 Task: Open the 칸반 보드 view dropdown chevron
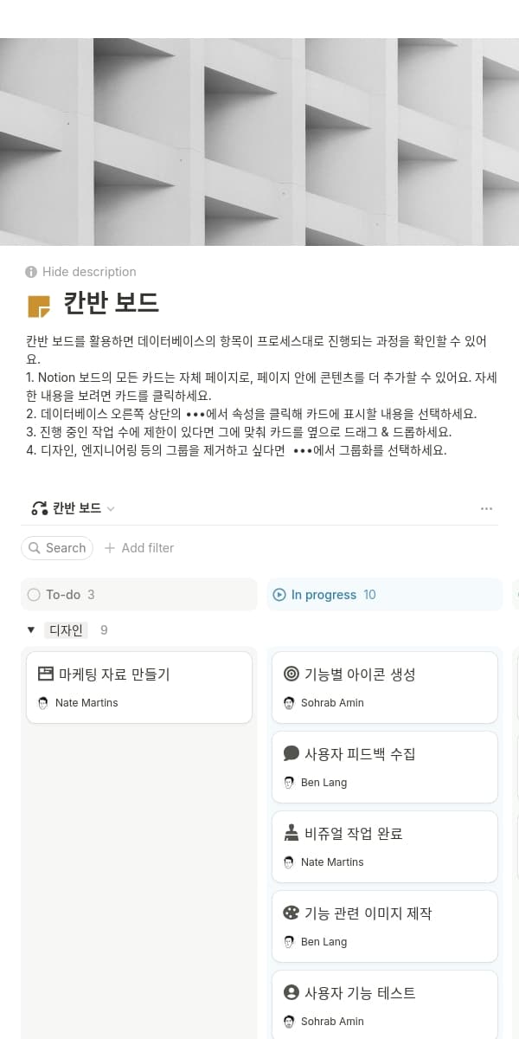coord(111,509)
